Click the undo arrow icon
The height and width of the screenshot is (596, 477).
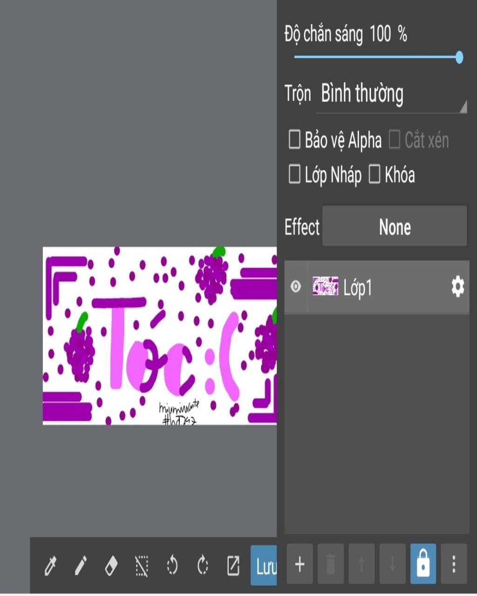pos(172,566)
